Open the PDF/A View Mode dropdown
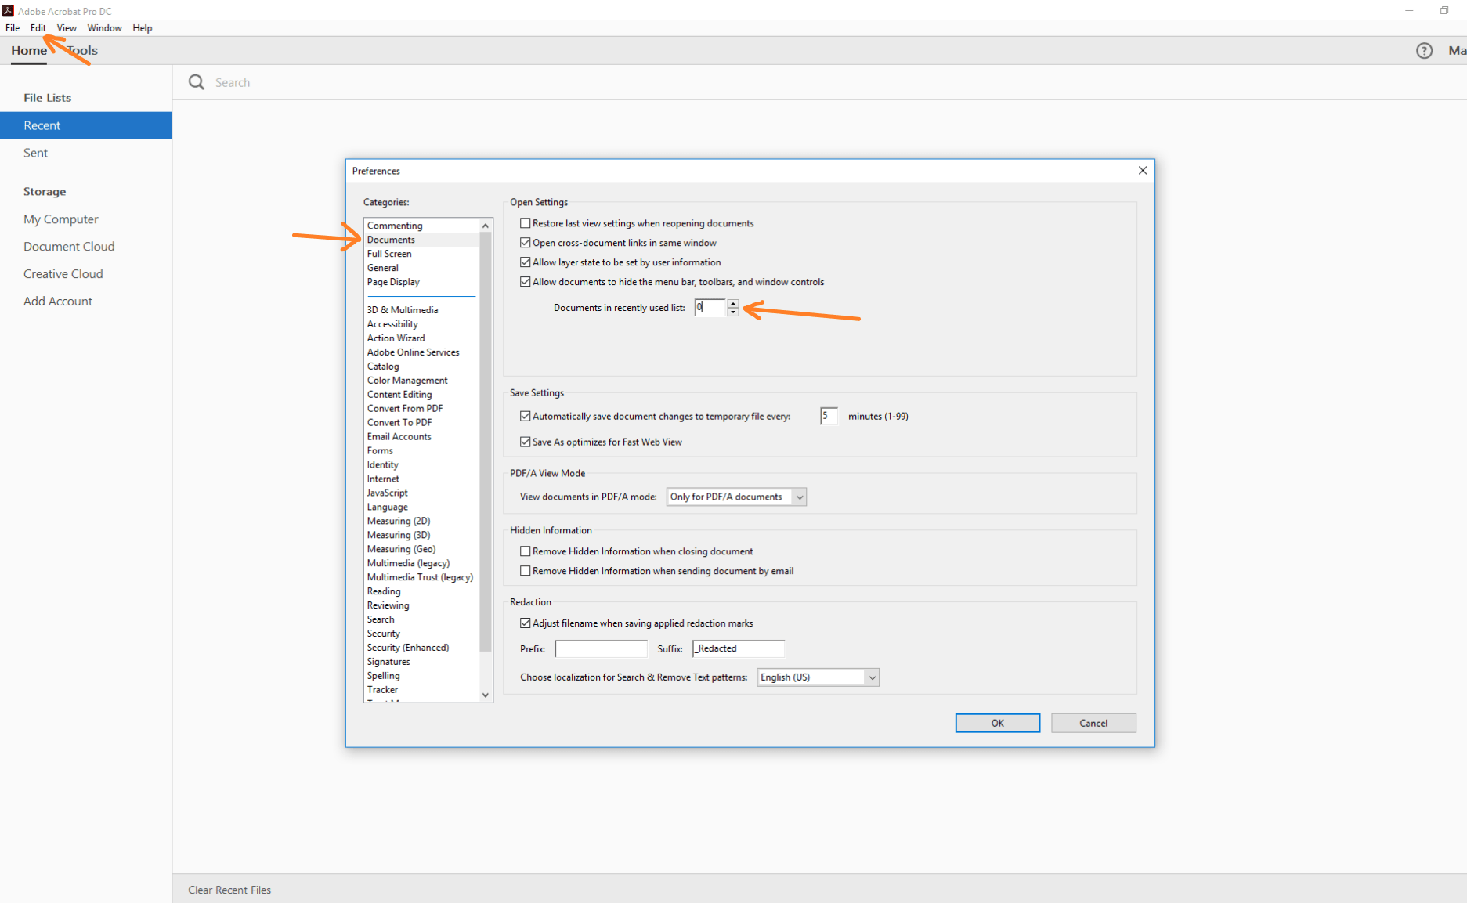The image size is (1467, 903). 799,497
